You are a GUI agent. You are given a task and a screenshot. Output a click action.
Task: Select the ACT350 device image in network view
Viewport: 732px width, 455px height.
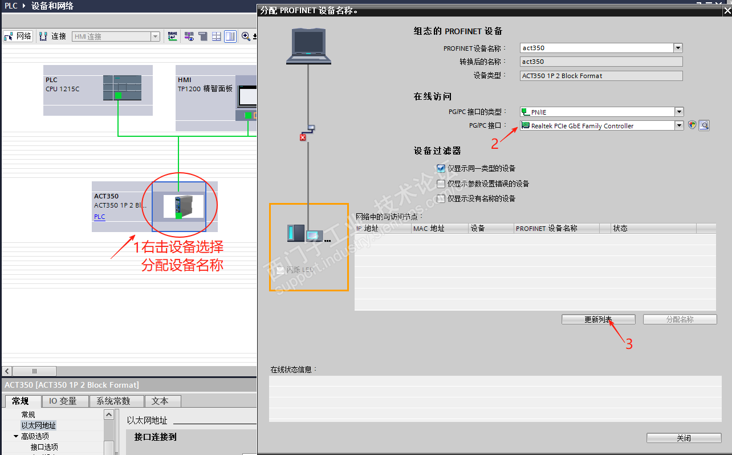(x=184, y=206)
